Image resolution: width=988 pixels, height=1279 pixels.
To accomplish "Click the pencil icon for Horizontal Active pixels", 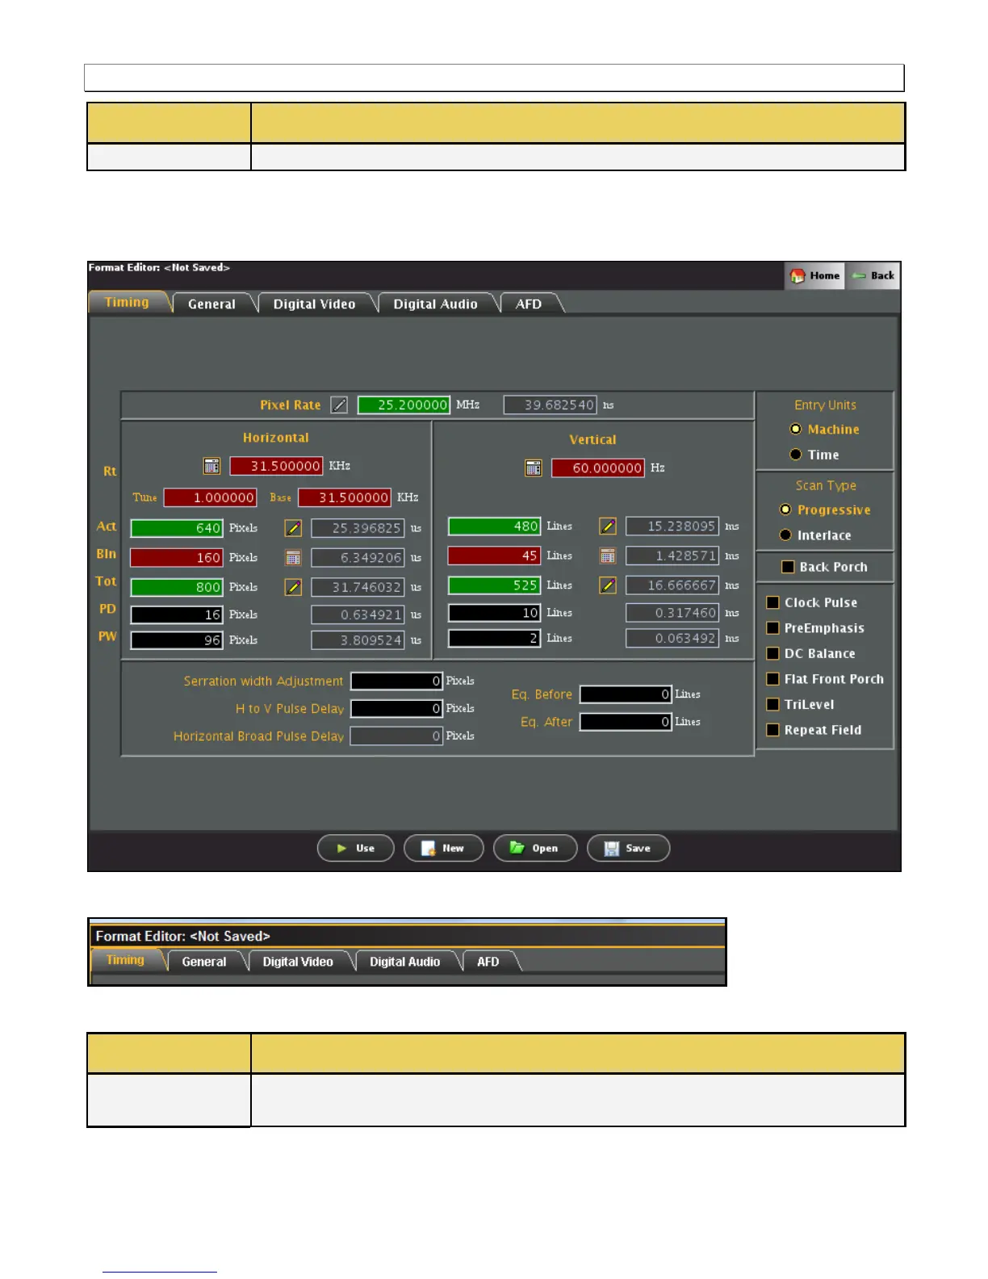I will (x=293, y=528).
